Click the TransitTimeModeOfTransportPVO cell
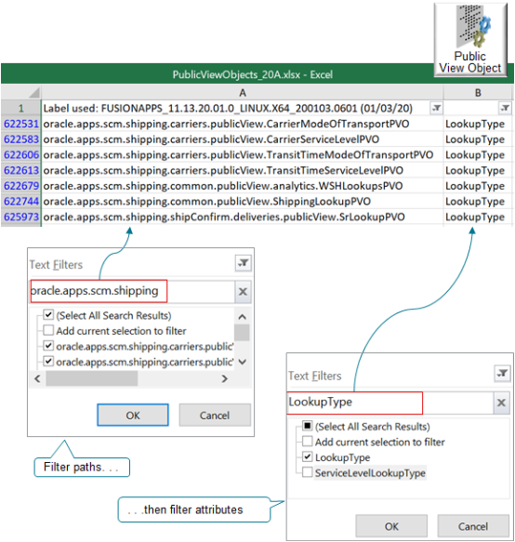 243,155
